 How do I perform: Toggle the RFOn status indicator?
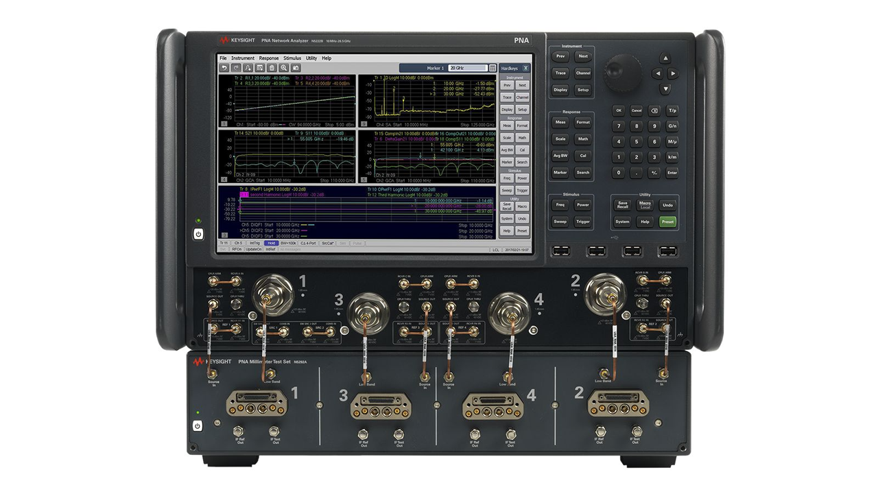(x=237, y=250)
